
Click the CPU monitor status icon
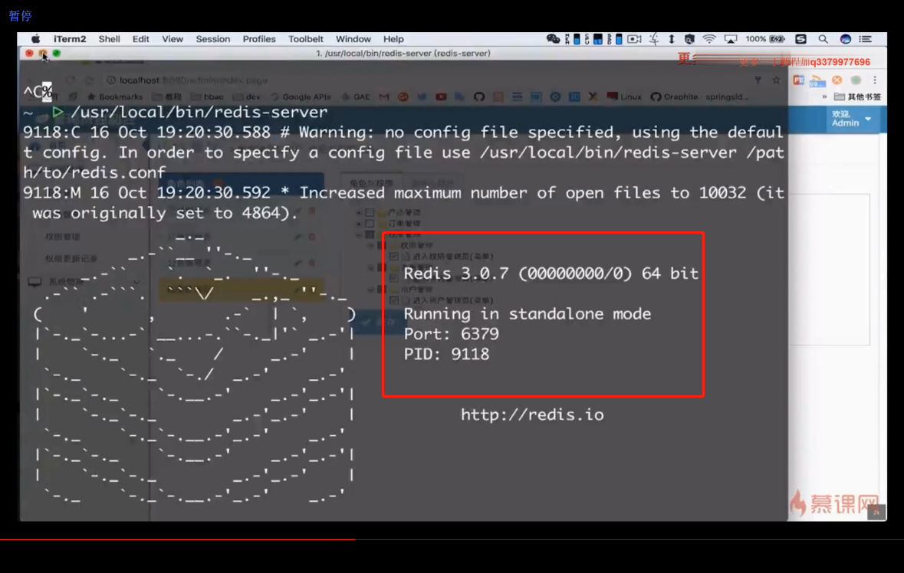(x=593, y=39)
